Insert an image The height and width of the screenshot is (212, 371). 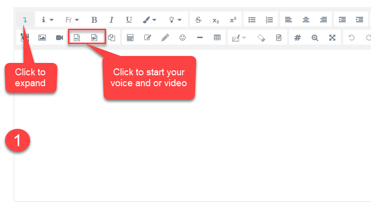tap(42, 38)
